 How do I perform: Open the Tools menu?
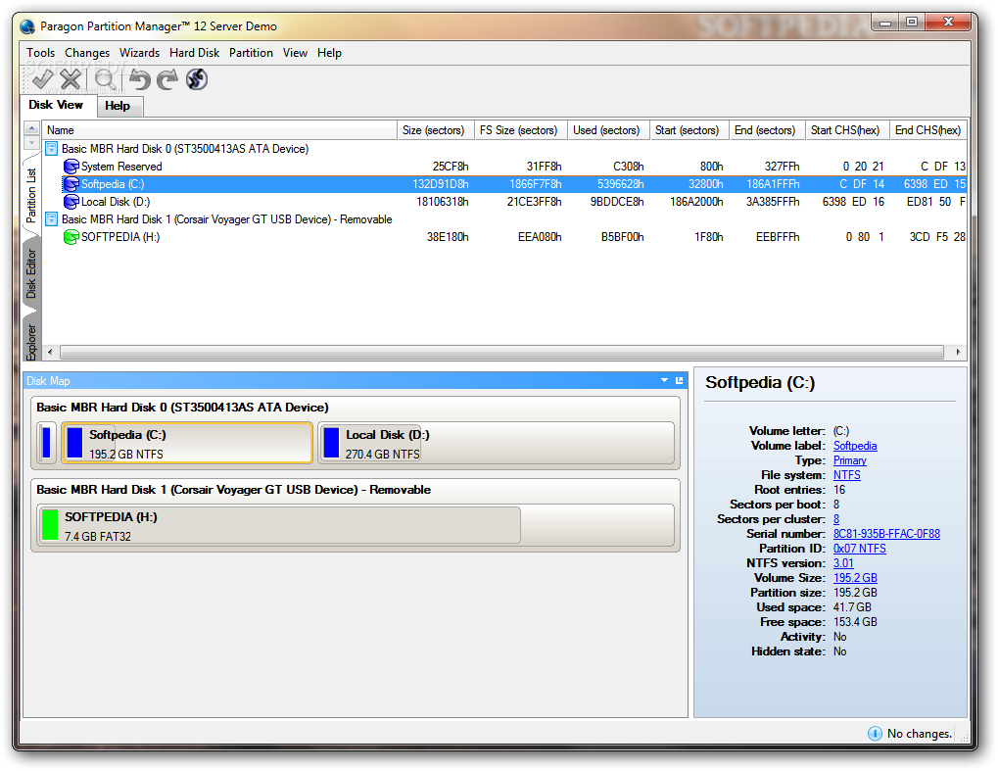pos(41,53)
